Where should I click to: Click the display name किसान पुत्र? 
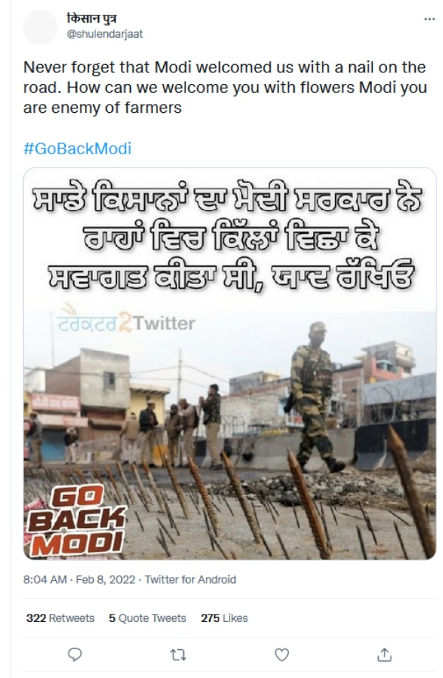tap(92, 18)
